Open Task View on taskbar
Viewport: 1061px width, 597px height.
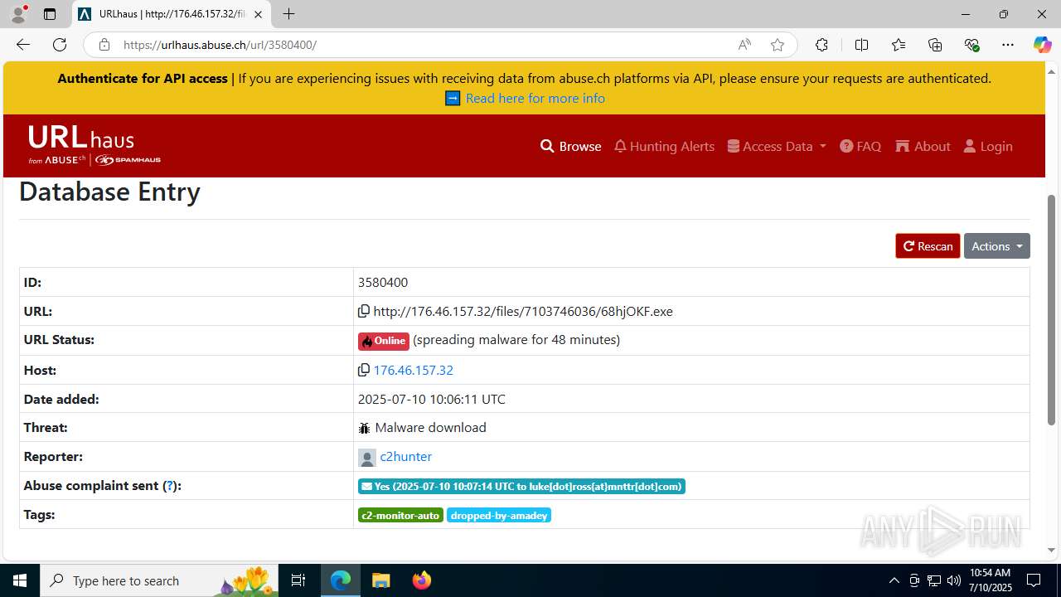click(x=298, y=580)
